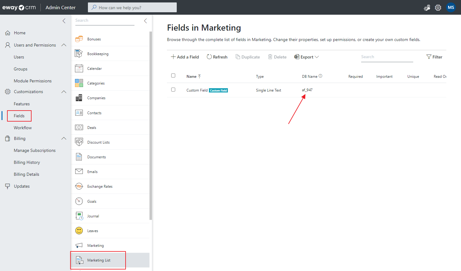Screen dimensions: 461x271
Task: Open Billing Details
Action: 26,174
